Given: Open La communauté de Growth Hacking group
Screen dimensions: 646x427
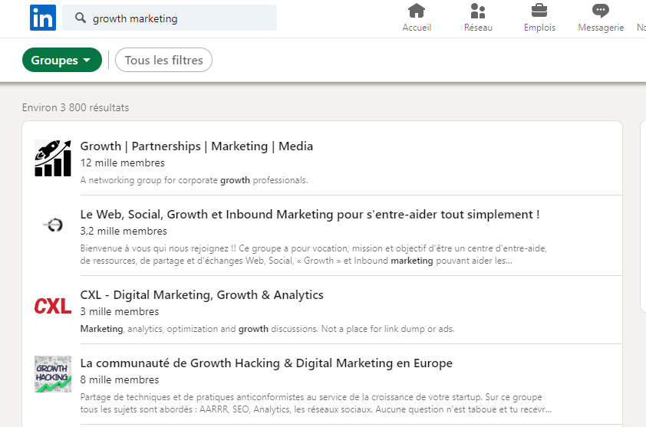Looking at the screenshot, I should point(266,363).
